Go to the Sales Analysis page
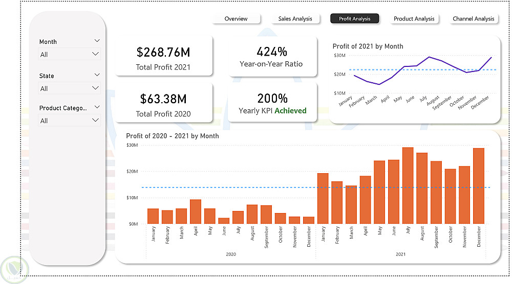Image resolution: width=512 pixels, height=284 pixels. coord(295,18)
